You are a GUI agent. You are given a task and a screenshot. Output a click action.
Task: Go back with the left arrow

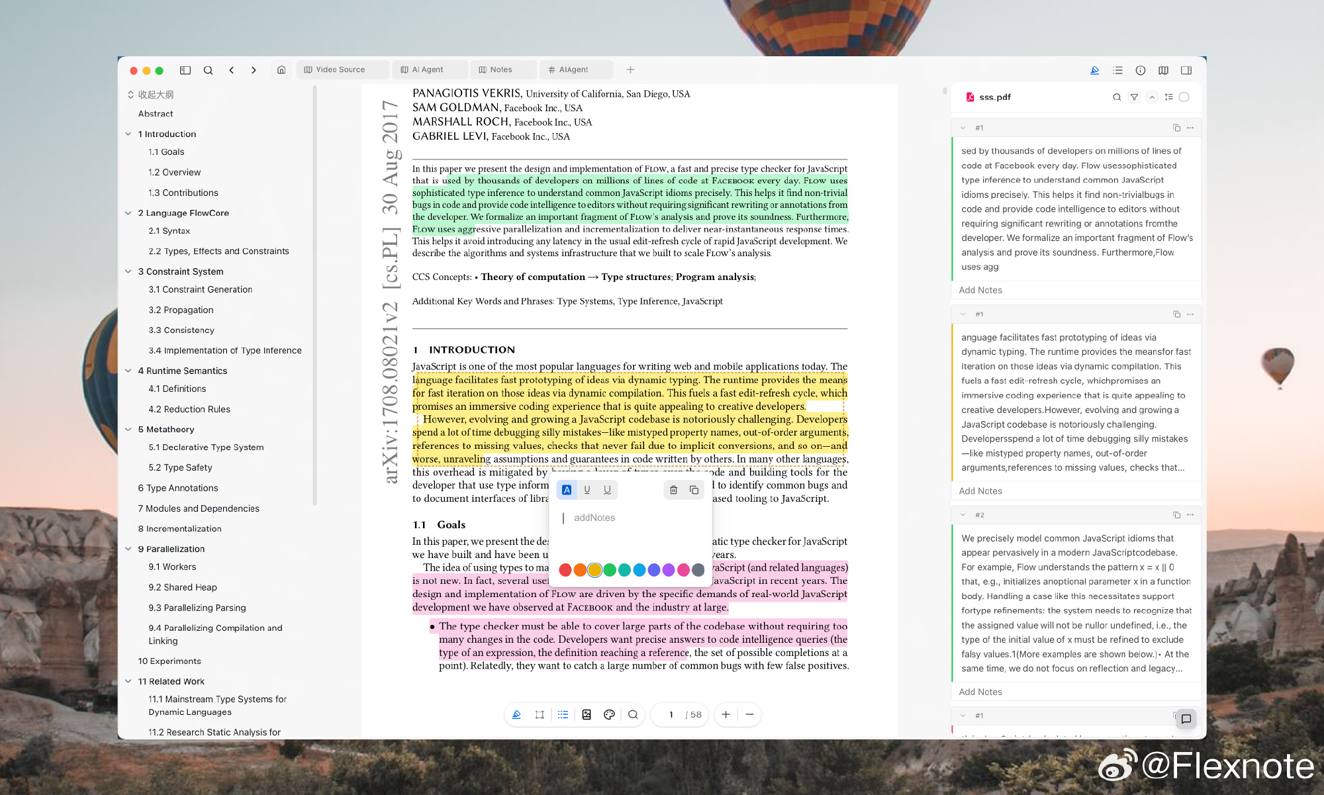(232, 70)
